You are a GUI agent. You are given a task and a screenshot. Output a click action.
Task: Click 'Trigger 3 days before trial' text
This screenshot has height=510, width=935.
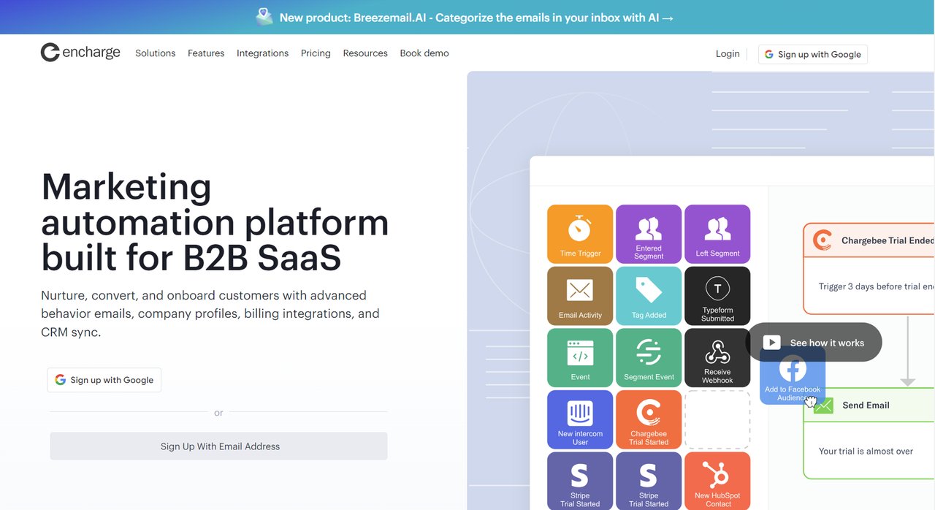(x=876, y=286)
